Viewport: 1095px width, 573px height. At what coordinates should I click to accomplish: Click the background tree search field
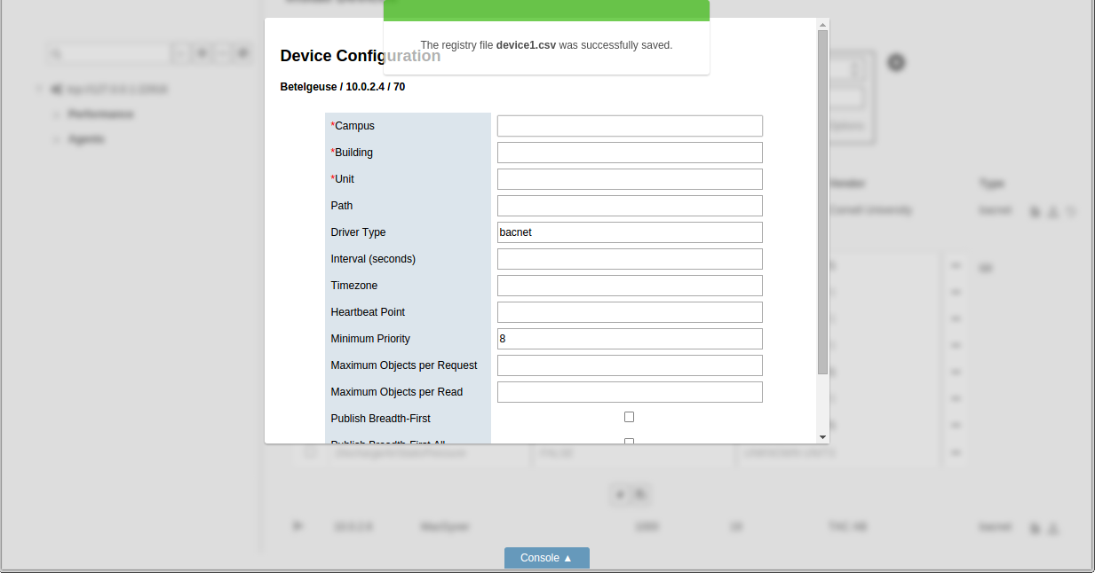(108, 54)
